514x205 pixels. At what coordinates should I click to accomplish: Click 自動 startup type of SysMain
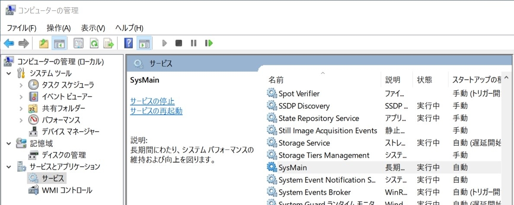click(460, 167)
